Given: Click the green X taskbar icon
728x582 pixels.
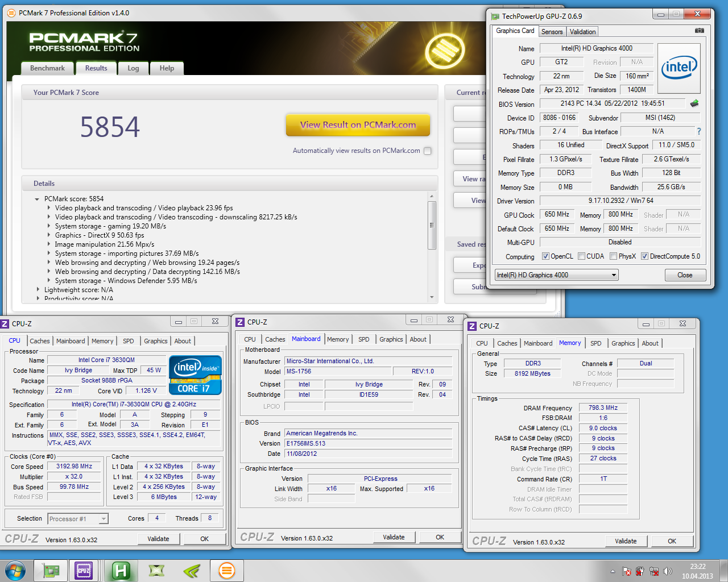Looking at the screenshot, I should [156, 571].
